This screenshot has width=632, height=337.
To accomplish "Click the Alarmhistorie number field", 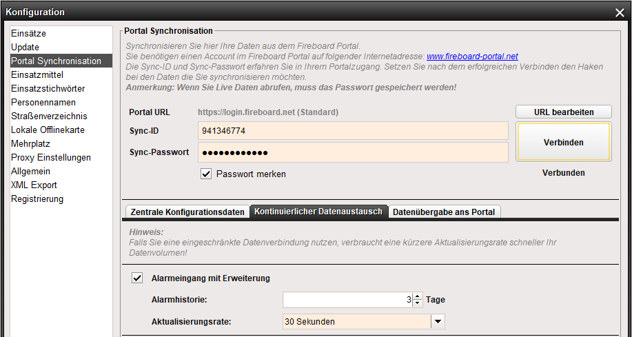I will pos(345,300).
